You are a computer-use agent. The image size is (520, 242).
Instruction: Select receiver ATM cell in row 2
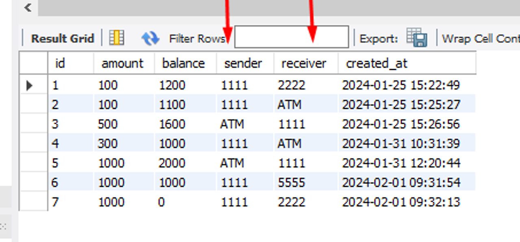coord(306,105)
